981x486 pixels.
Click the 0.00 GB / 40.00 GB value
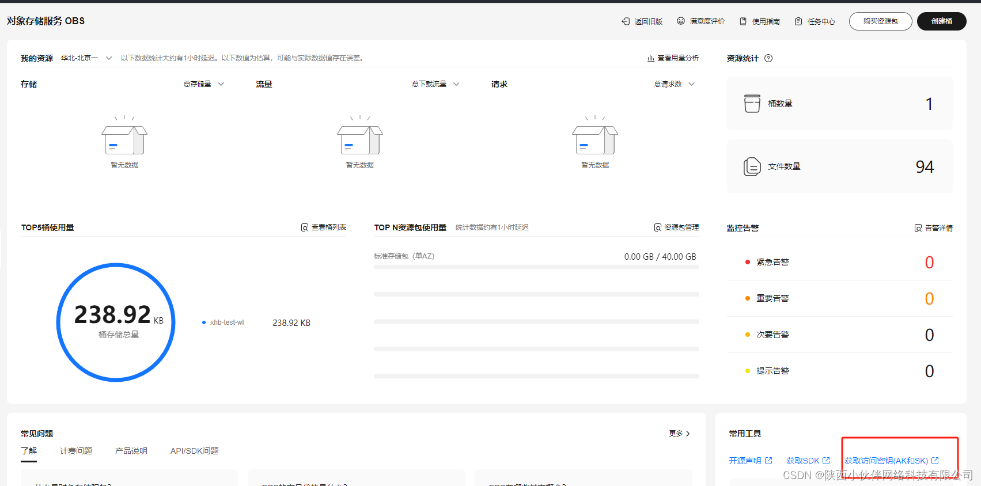660,257
